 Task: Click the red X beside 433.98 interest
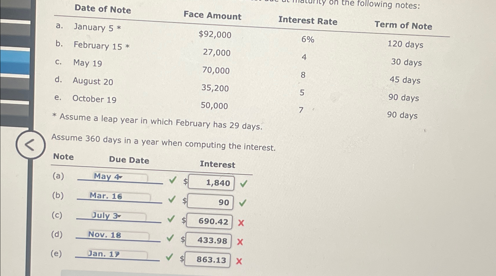pyautogui.click(x=240, y=242)
